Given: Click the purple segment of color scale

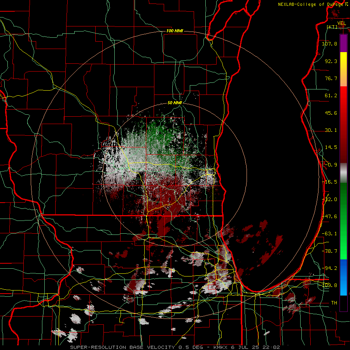Looking at the screenshot, I should click(343, 43).
